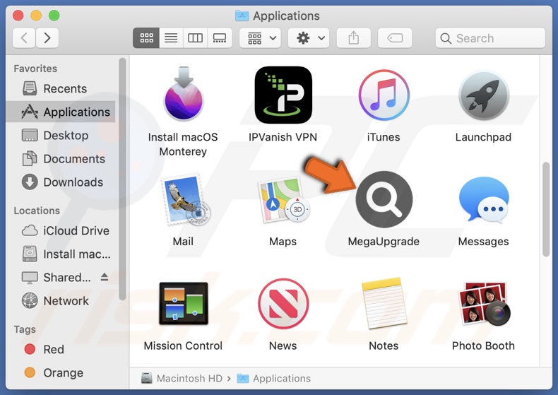
Task: Select the MegaUpgrade magnifier icon
Action: (384, 199)
